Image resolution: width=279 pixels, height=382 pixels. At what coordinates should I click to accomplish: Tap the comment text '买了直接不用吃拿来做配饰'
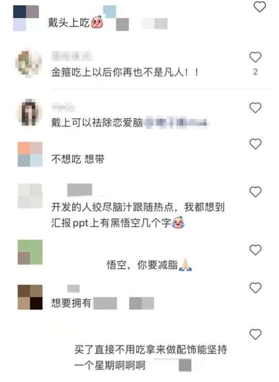151,357
